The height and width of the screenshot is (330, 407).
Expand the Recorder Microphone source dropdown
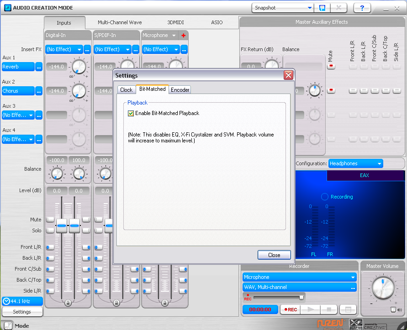(x=352, y=277)
